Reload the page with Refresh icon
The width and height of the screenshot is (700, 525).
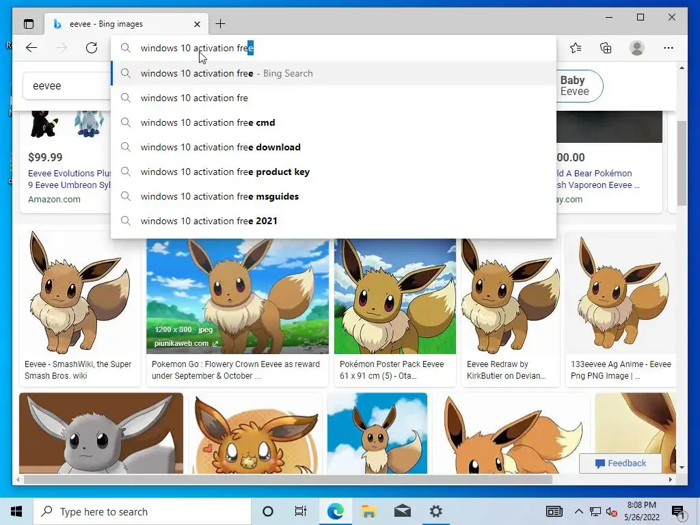(x=92, y=48)
